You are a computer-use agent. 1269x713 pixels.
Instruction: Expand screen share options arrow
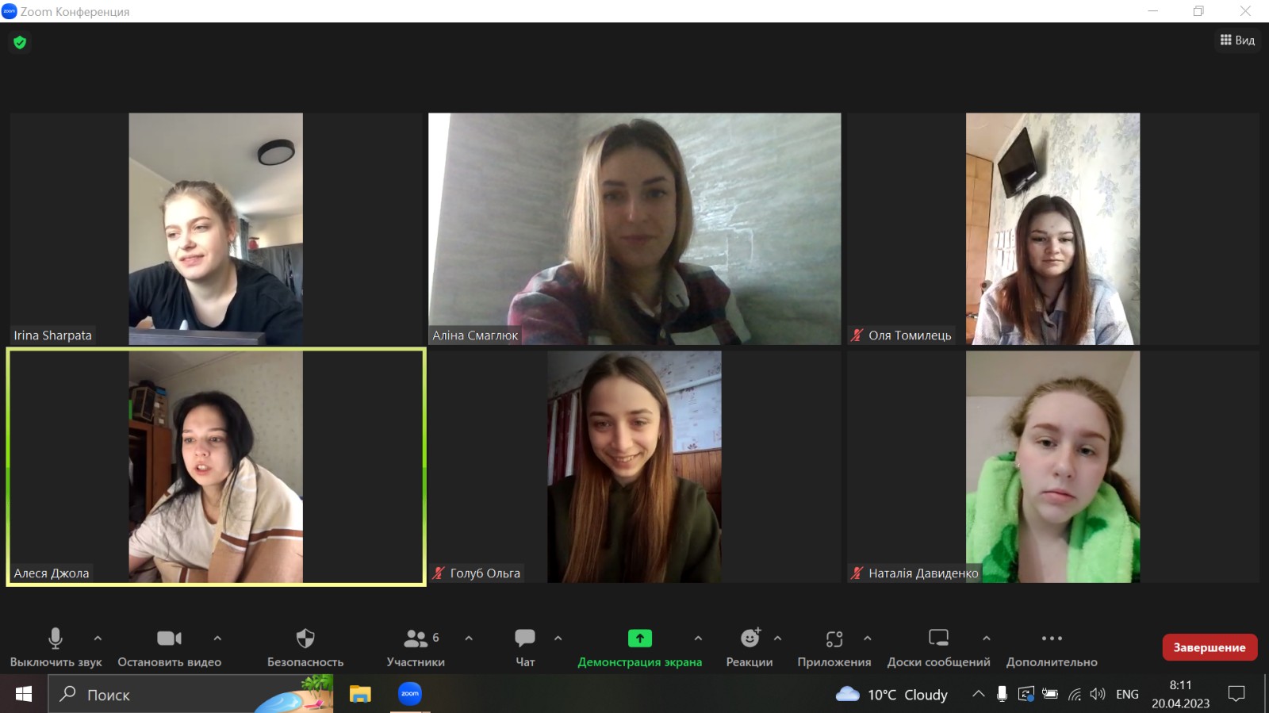coord(698,638)
